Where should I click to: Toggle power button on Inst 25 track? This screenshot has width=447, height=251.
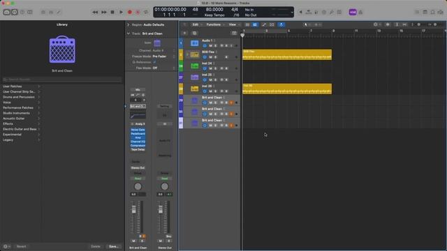(205, 80)
